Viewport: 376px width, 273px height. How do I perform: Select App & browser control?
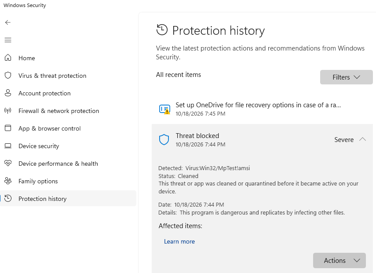click(x=68, y=128)
